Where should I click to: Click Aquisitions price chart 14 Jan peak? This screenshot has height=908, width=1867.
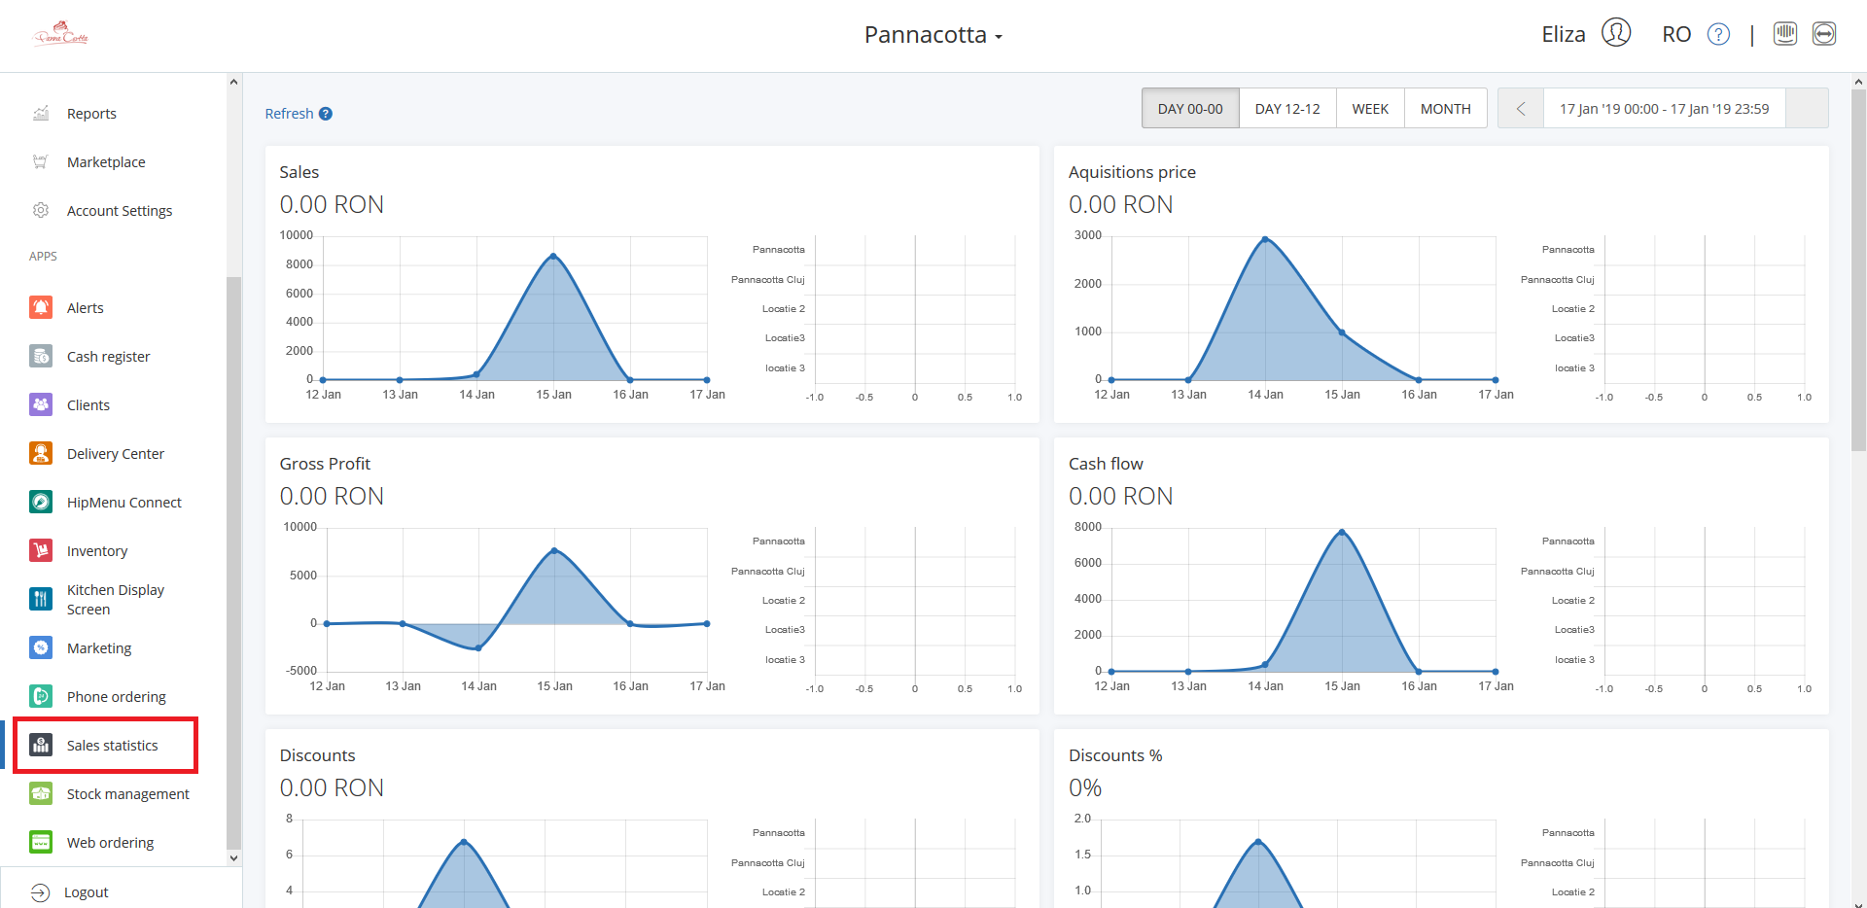point(1265,238)
